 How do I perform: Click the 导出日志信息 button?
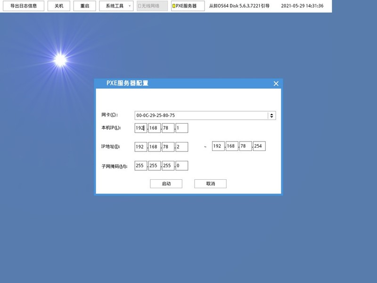23,6
